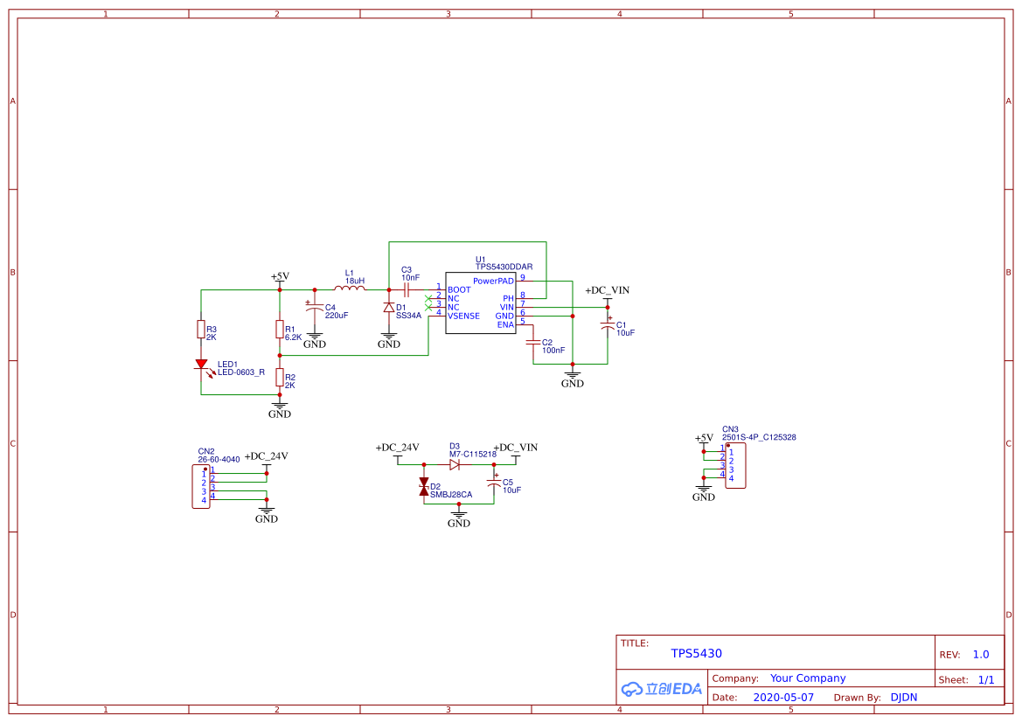Select the R3 resistor symbol
Viewport: 1022px width, 723px height.
coord(201,330)
